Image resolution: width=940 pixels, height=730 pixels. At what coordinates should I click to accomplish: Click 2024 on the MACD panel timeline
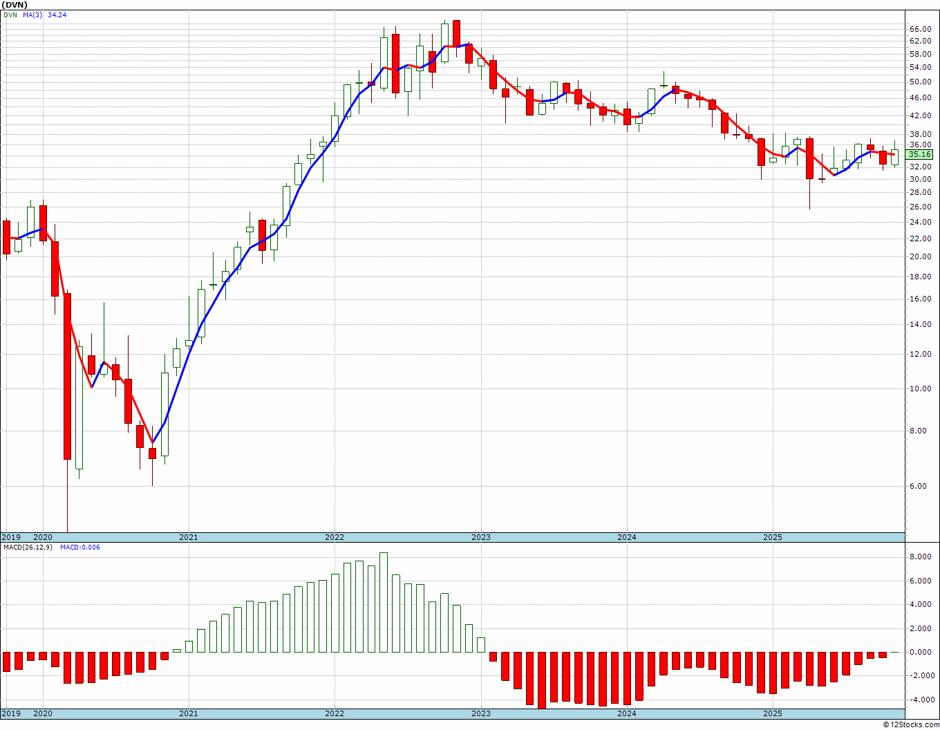pyautogui.click(x=627, y=713)
